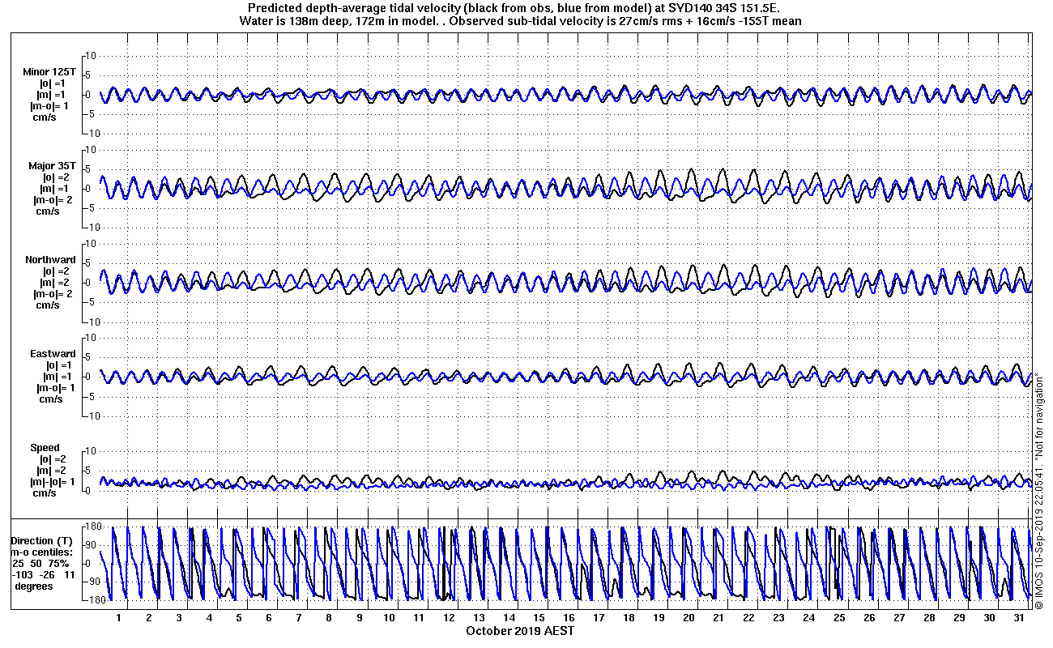The width and height of the screenshot is (1053, 648).
Task: Click day label '15' on the date axis
Action: (539, 617)
